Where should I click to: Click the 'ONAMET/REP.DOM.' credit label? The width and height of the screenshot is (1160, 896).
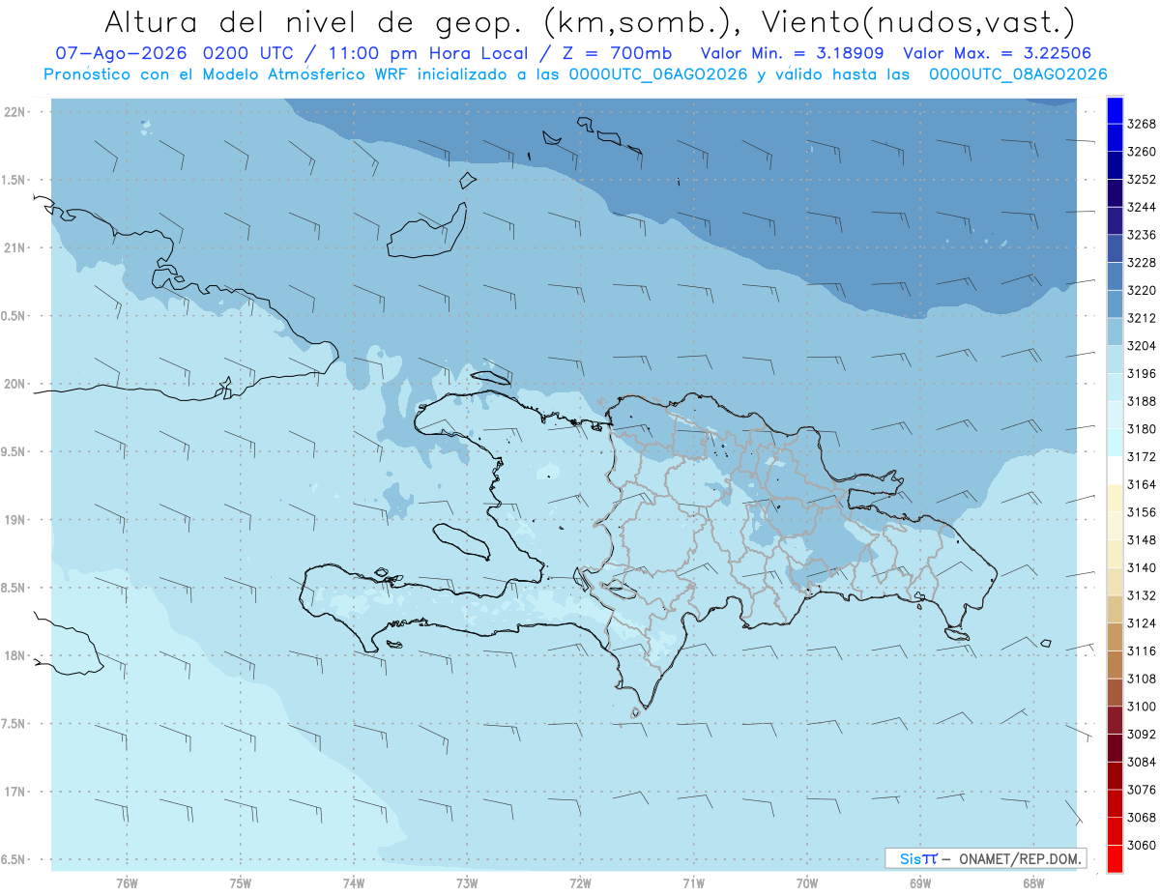pos(1019,858)
